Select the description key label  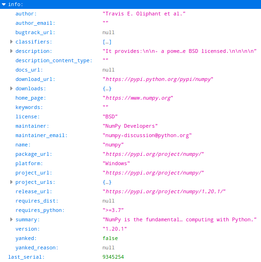34,51
